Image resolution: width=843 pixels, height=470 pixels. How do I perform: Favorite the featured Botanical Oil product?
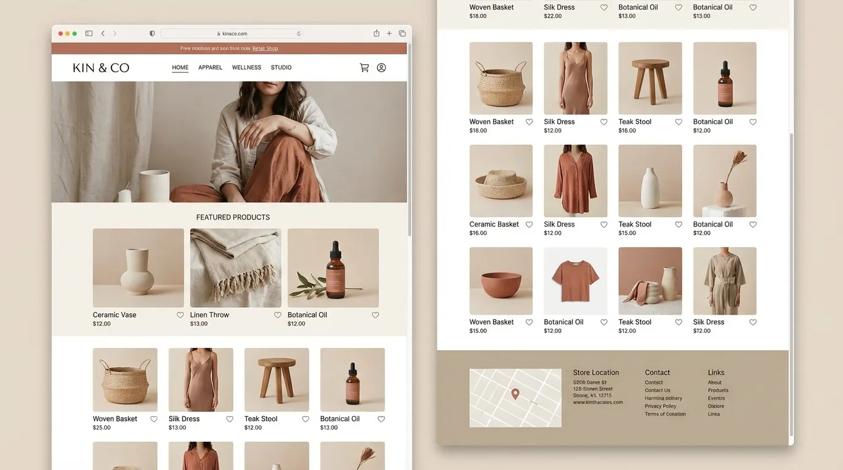[375, 315]
